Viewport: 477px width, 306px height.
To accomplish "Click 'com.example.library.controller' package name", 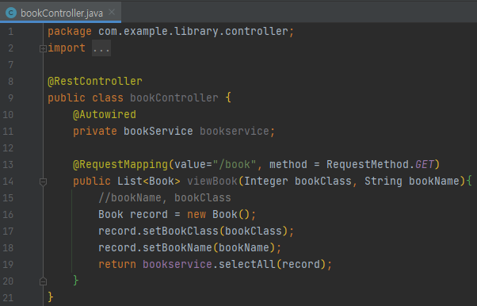I will tap(193, 32).
